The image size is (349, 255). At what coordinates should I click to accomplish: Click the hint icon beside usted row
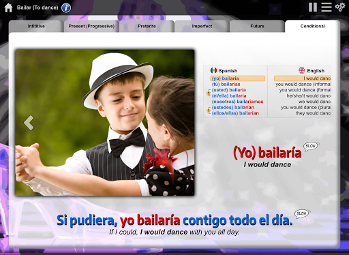[209, 93]
